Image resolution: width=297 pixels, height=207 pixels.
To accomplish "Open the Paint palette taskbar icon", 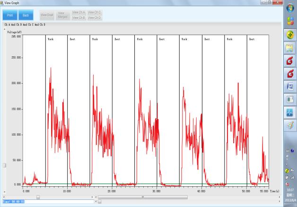I will [290, 125].
